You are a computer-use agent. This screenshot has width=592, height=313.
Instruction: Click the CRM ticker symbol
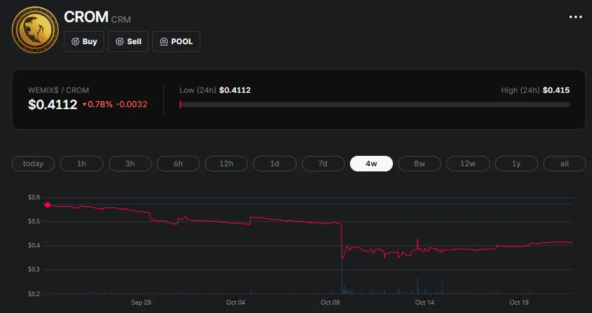click(121, 19)
